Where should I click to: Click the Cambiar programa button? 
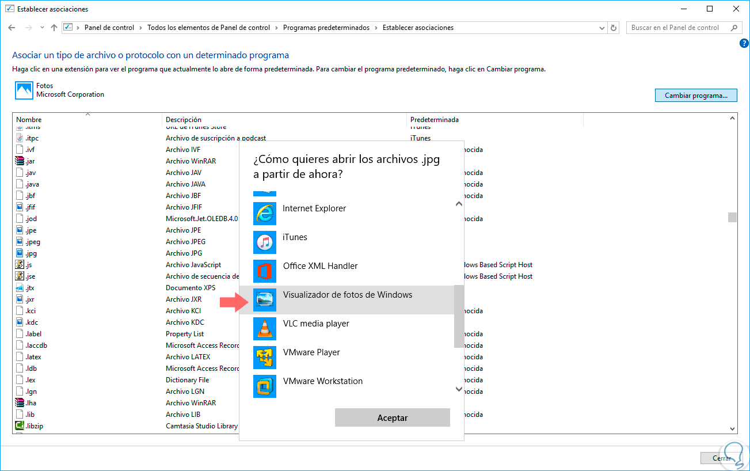(x=696, y=96)
